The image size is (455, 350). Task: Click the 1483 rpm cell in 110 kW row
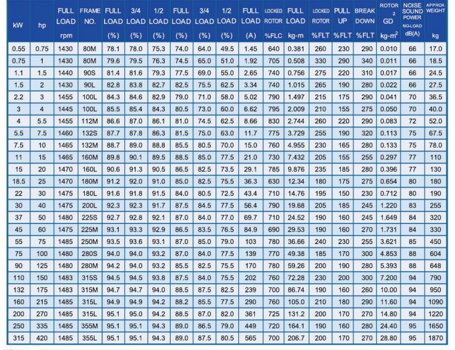coord(65,278)
